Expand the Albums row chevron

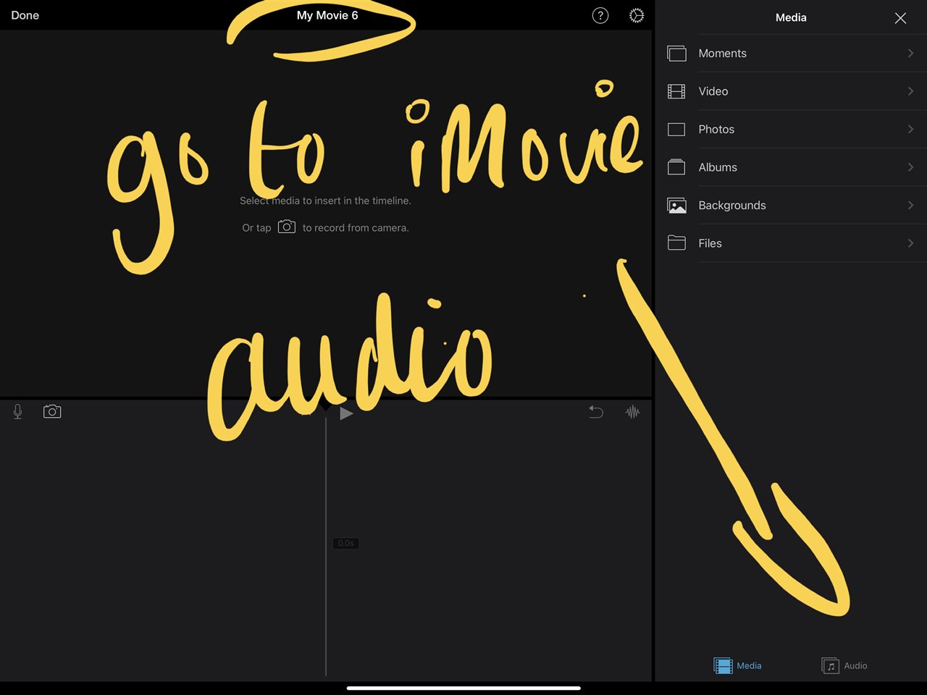pos(910,167)
